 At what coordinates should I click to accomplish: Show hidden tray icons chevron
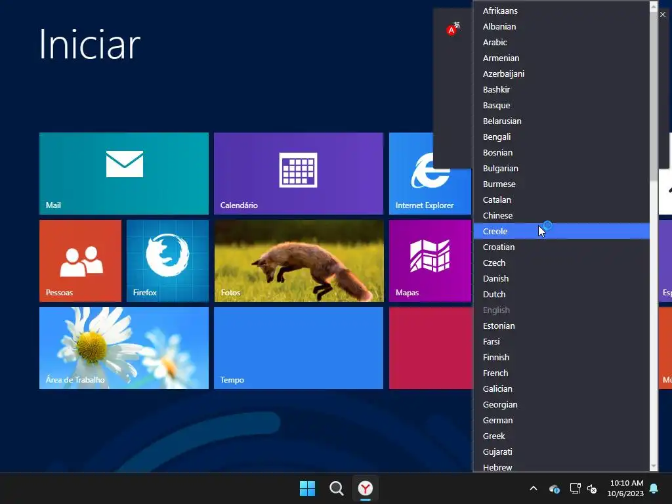click(x=534, y=488)
